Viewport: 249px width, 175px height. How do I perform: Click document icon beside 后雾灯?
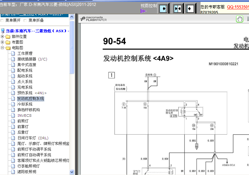13,132
